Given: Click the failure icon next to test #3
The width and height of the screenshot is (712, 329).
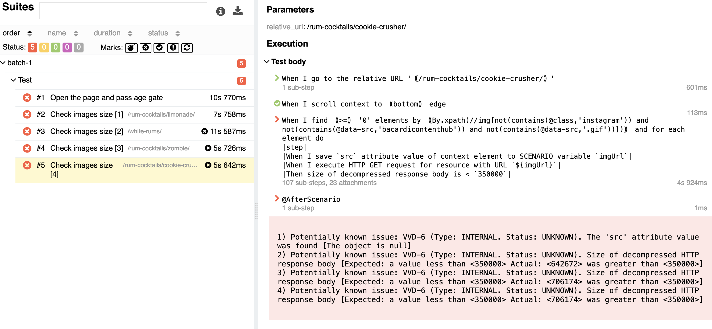Looking at the screenshot, I should click(x=27, y=131).
